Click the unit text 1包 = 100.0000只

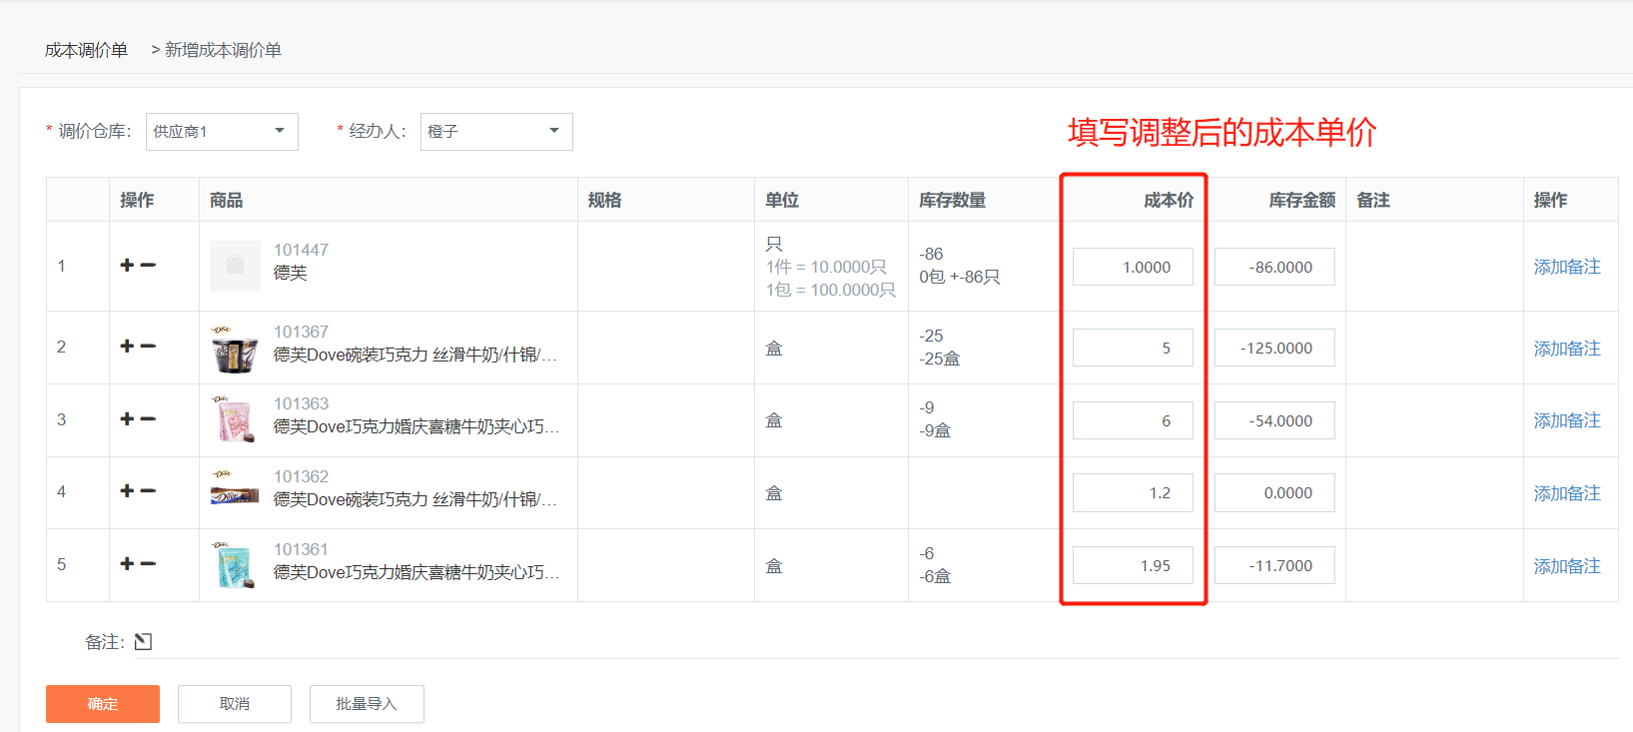pyautogui.click(x=831, y=290)
